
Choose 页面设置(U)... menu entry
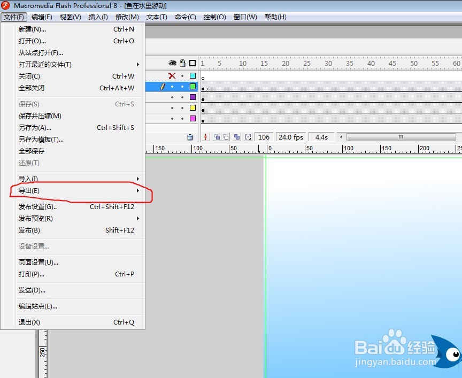[80, 262]
